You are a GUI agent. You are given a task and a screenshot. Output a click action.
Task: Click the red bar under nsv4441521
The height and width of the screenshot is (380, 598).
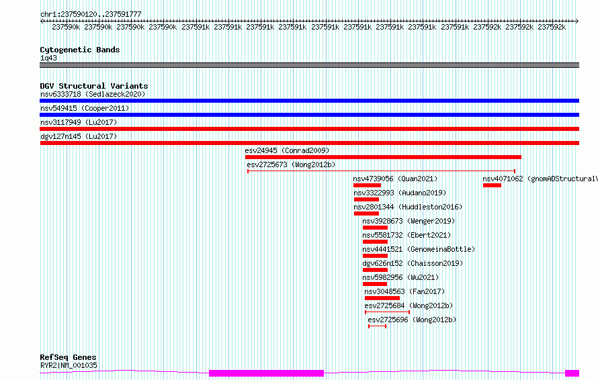(375, 256)
